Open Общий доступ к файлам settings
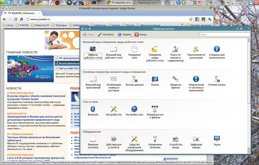Viewport: 259px width, 165px height. click(x=155, y=112)
